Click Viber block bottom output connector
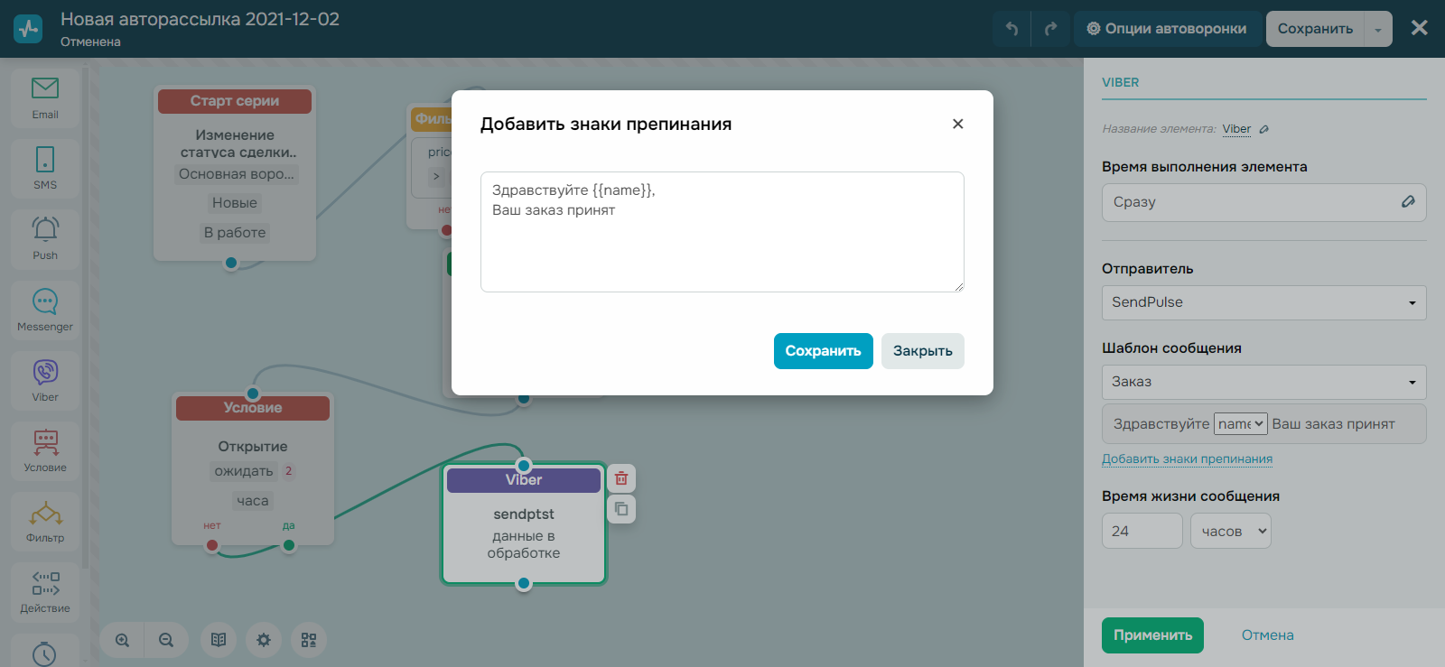1445x667 pixels. pos(524,584)
